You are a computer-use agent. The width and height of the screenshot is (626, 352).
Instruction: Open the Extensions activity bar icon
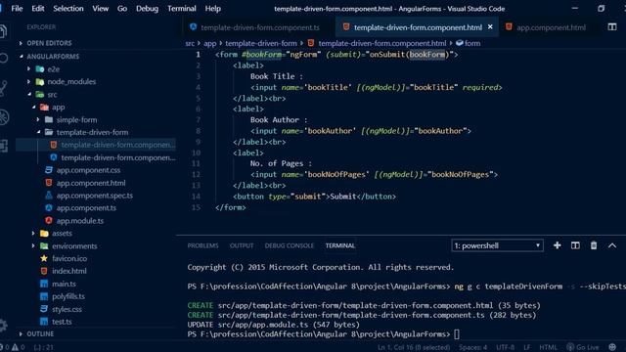4,146
